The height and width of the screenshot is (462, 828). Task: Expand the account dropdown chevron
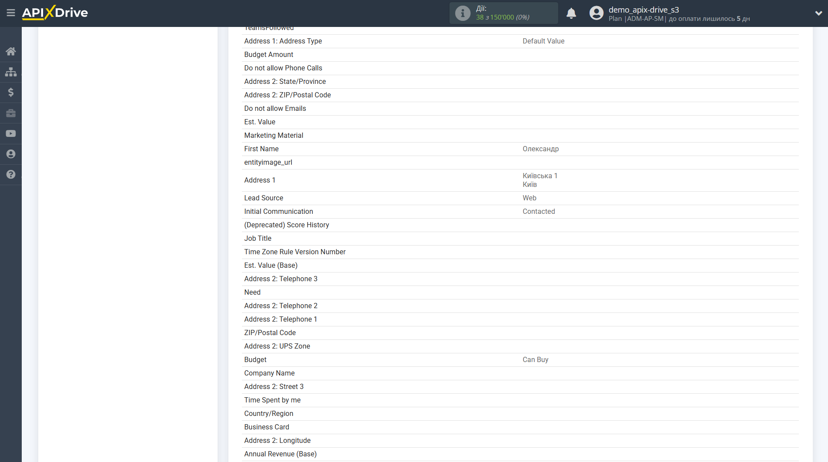(818, 13)
